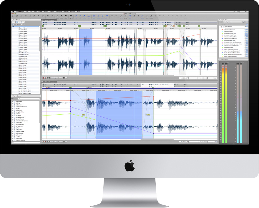The image size is (259, 208).
Task: Open the Plug-In Chooser Filter dropdown
Action: 29,99
